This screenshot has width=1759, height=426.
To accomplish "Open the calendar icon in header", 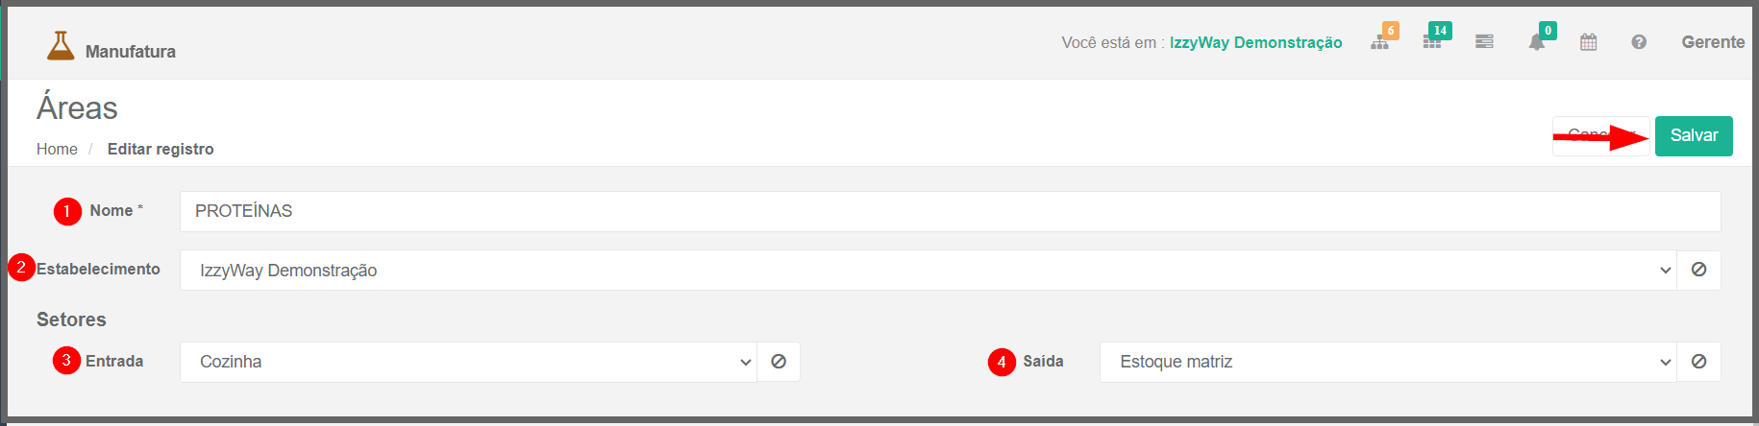I will pos(1588,42).
